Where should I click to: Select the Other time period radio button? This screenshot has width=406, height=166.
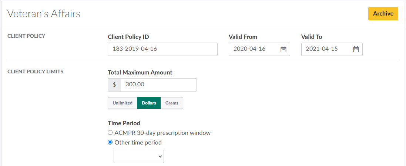point(110,142)
